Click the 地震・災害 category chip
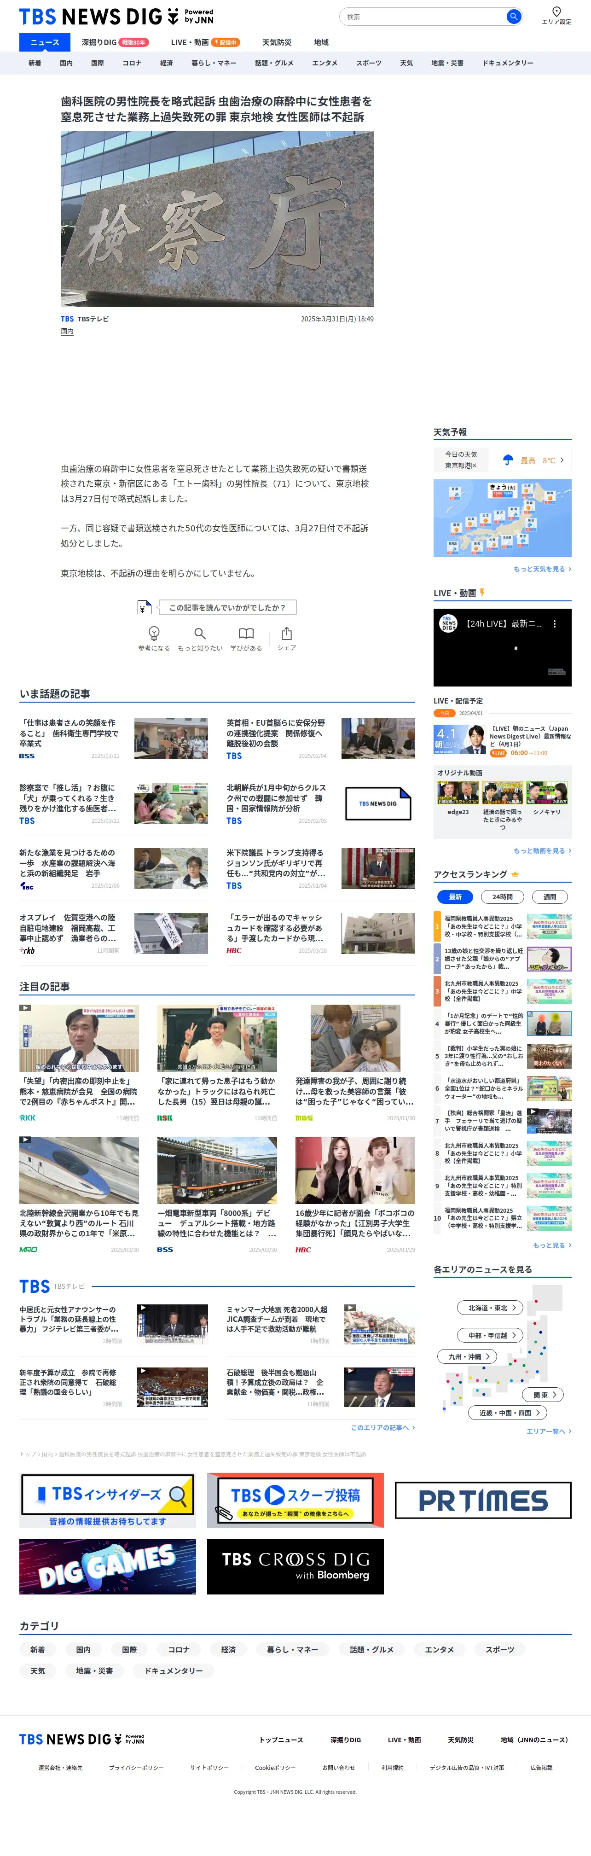 tap(94, 1670)
